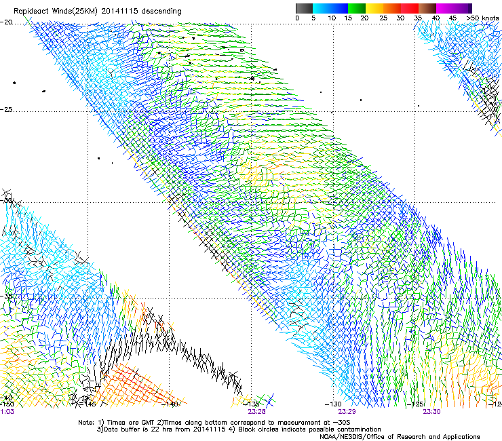Viewport: 502px width, 441px height.
Task: Click the "5" legend scale label
Action: coord(313,18)
